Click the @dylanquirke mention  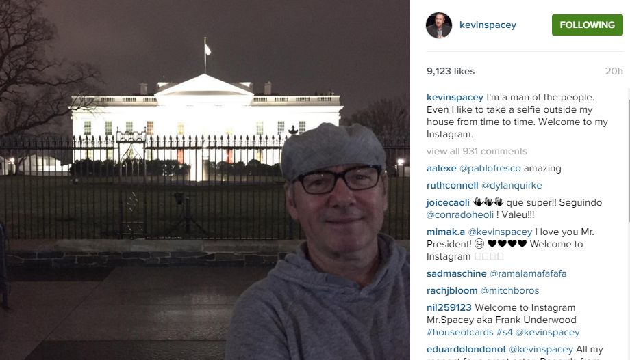tap(512, 185)
